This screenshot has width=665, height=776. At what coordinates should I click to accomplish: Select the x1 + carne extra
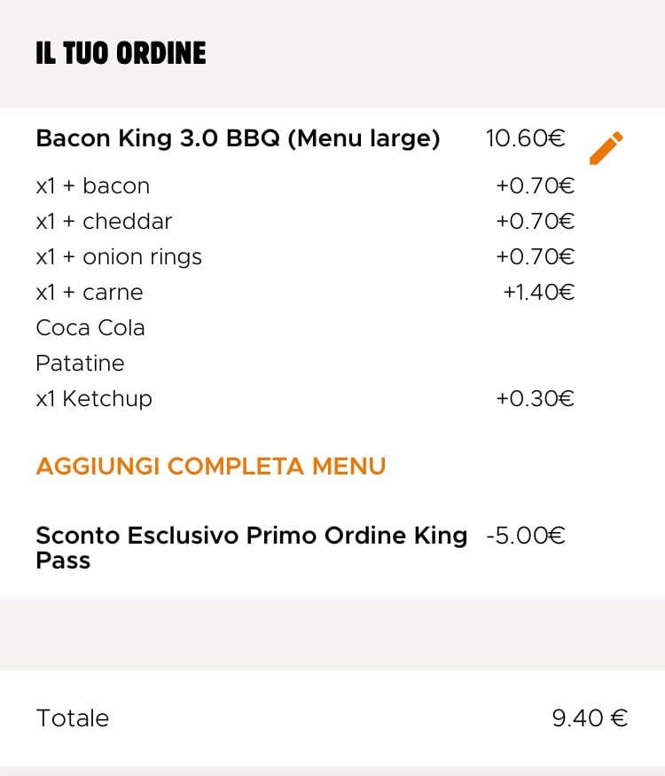coord(89,293)
